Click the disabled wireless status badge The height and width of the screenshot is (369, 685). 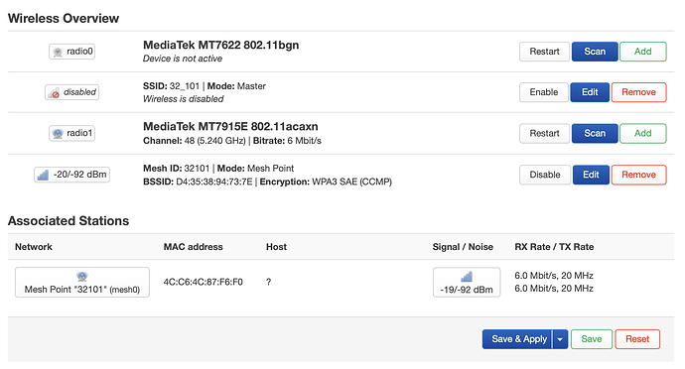(72, 92)
